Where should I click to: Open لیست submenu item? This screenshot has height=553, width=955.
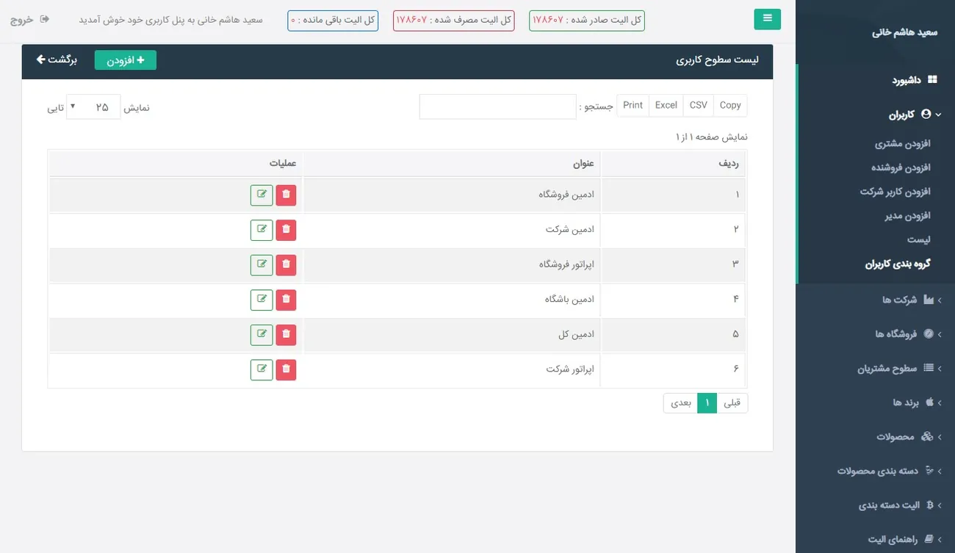pyautogui.click(x=919, y=239)
